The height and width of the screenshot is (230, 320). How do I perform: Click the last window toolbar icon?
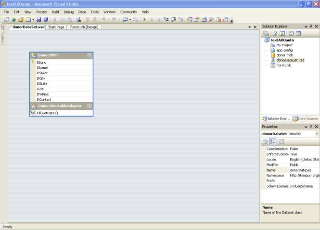226,20
